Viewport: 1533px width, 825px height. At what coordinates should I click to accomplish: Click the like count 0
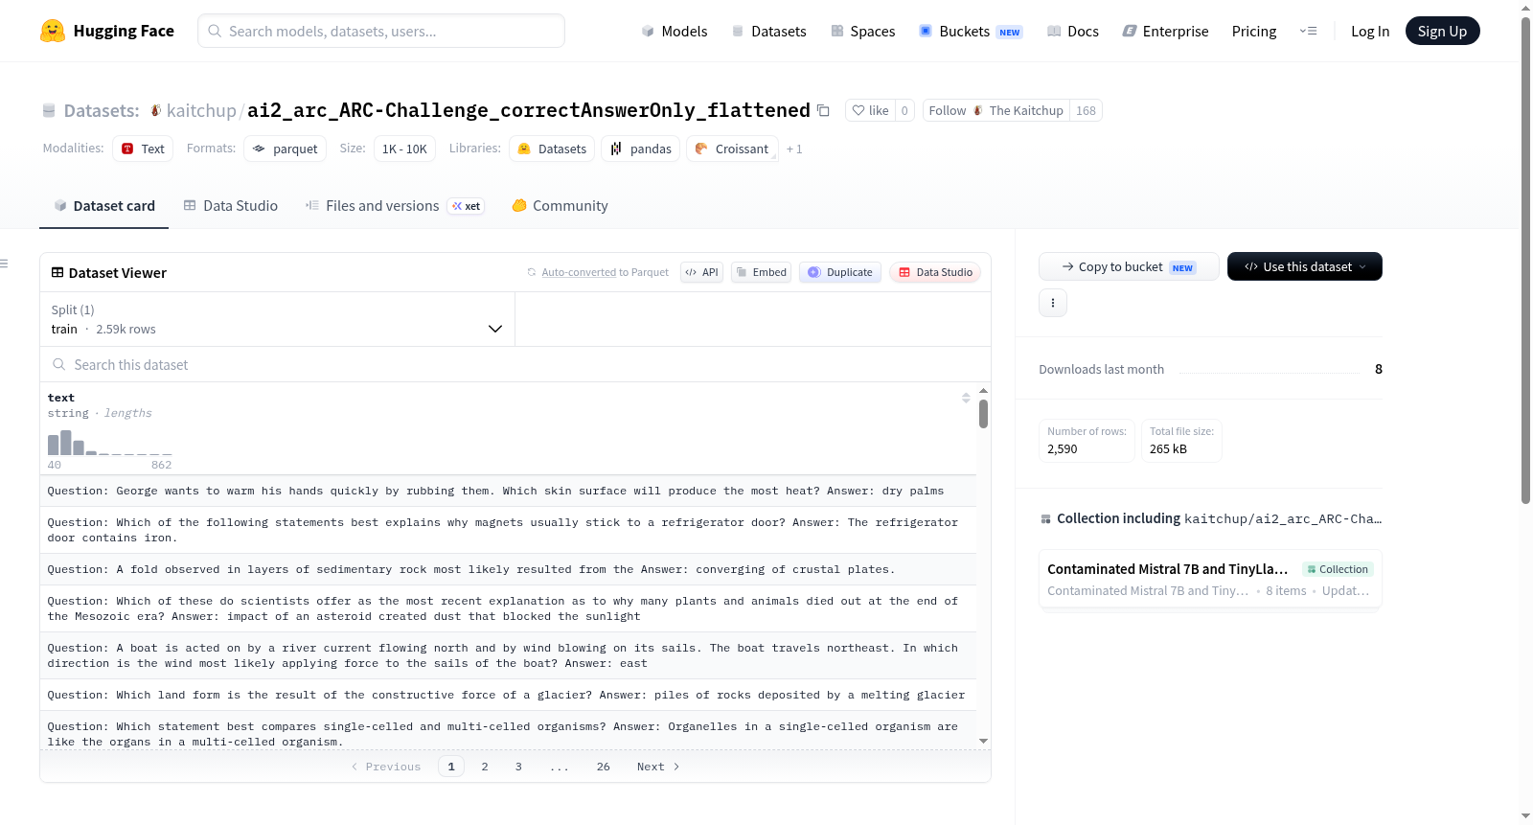tap(904, 110)
